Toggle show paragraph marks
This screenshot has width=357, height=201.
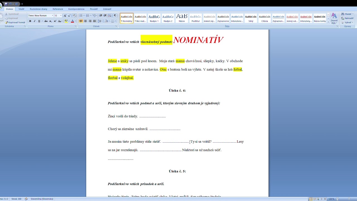tap(115, 16)
